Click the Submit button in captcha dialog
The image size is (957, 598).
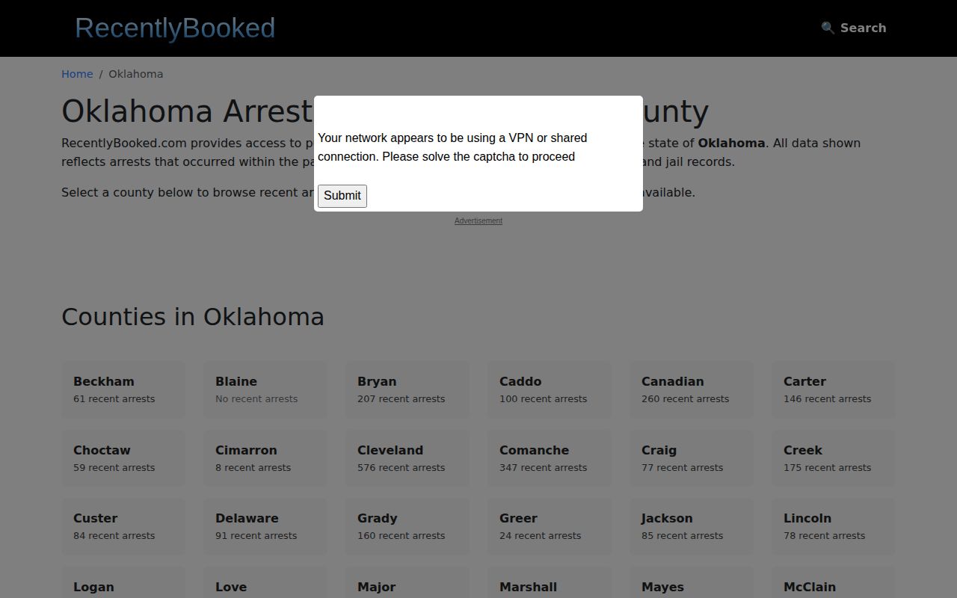(342, 196)
